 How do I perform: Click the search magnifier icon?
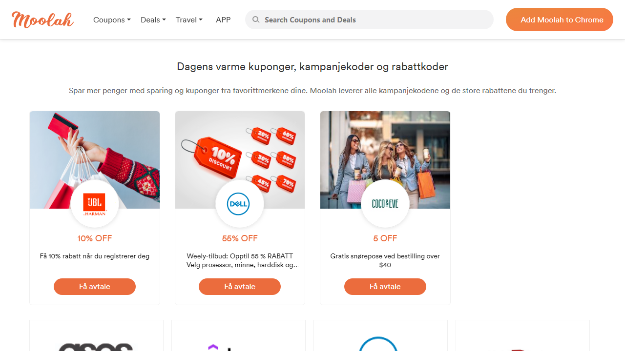coord(256,19)
